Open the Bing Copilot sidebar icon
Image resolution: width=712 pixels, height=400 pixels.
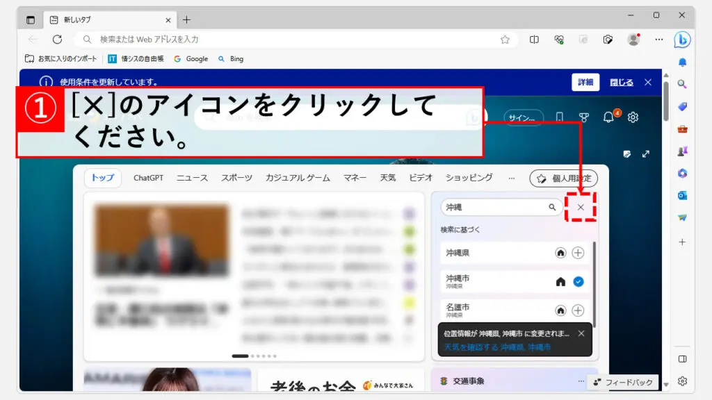[x=682, y=40]
